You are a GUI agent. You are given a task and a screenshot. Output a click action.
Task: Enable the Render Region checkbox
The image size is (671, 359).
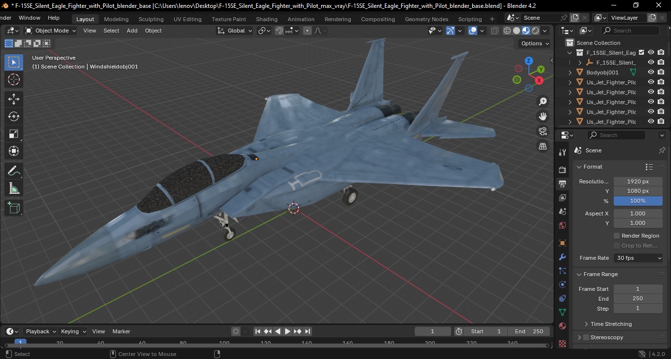pos(617,236)
